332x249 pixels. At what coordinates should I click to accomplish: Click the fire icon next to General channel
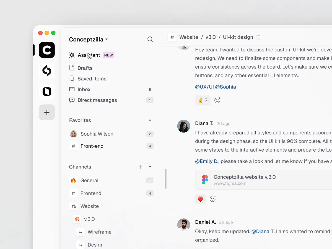point(73,180)
